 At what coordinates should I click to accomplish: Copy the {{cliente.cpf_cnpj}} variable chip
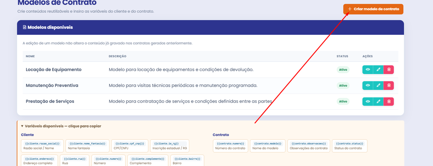pyautogui.click(x=130, y=146)
